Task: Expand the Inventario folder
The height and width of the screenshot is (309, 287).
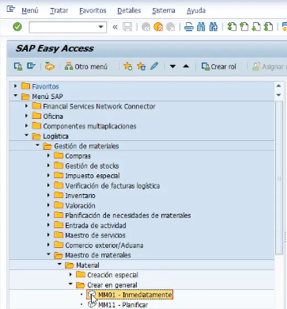Action: click(48, 195)
